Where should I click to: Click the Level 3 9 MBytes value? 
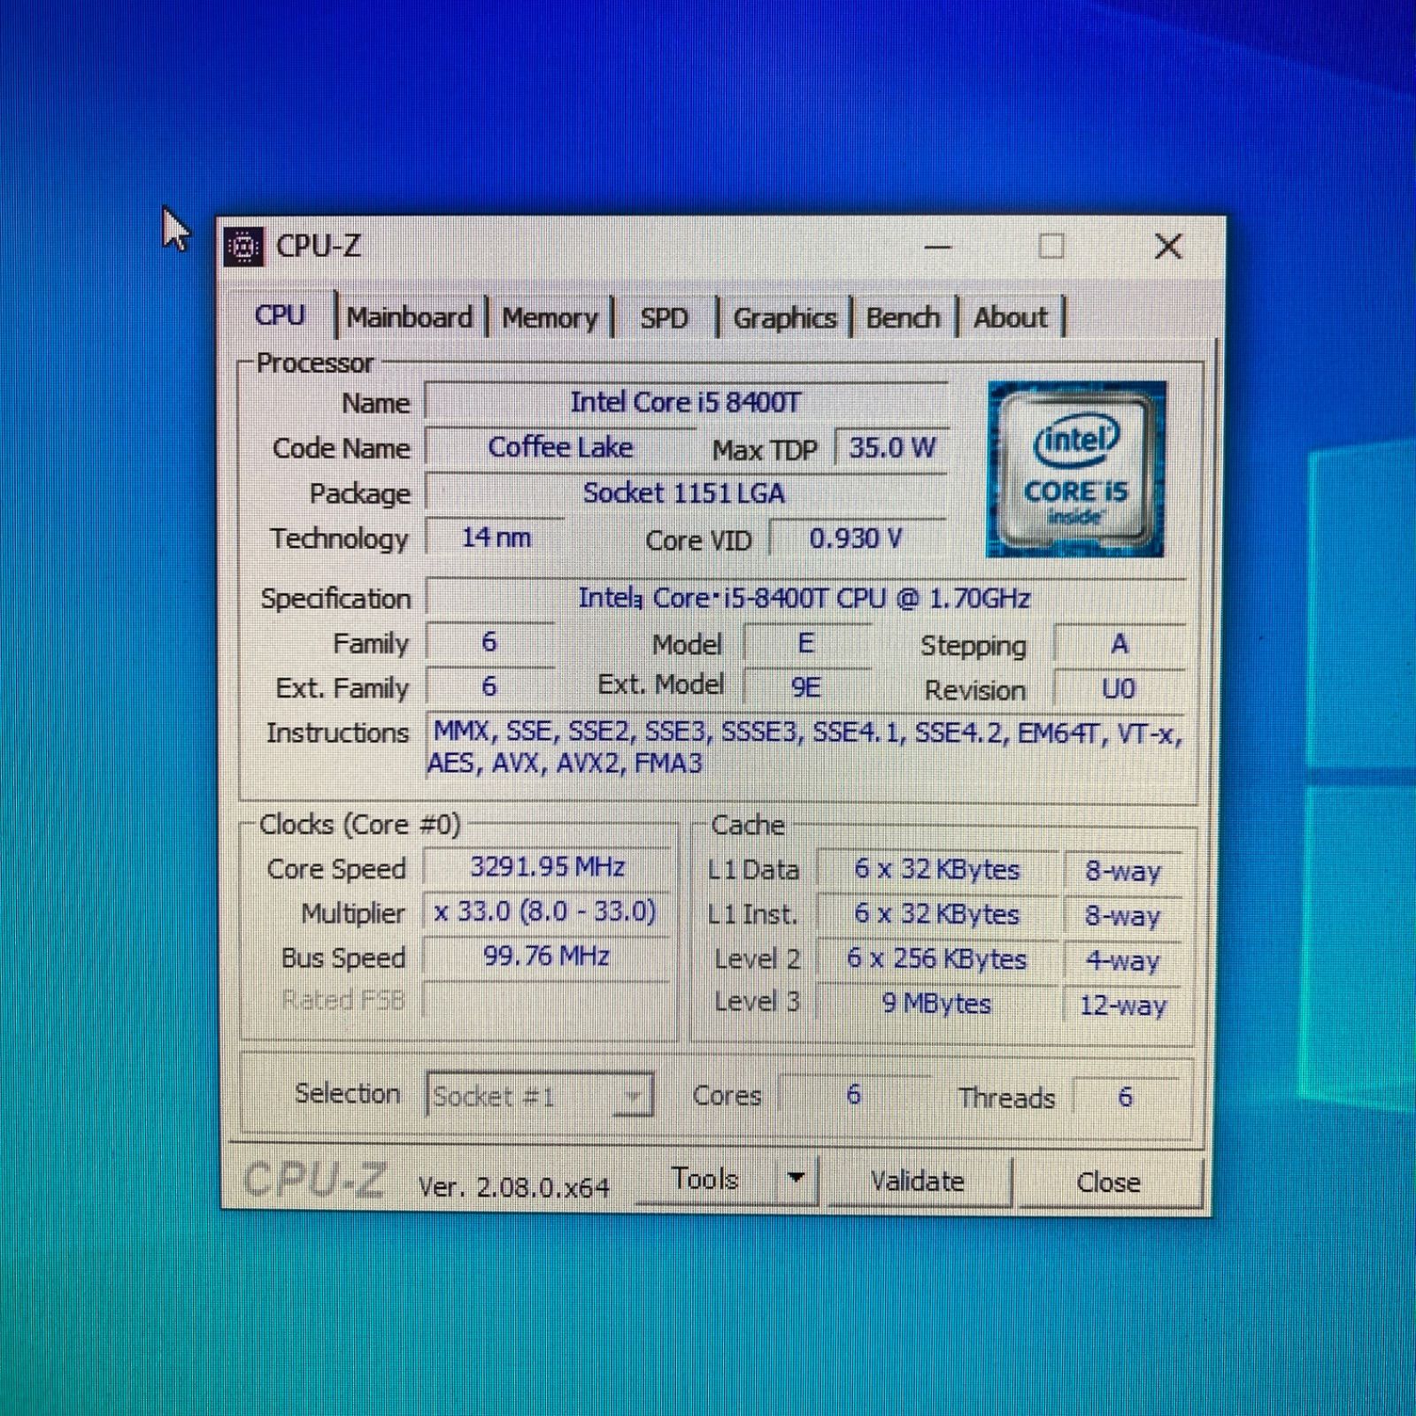[x=937, y=1004]
